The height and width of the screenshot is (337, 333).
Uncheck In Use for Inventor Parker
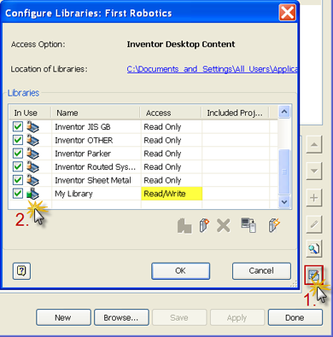pyautogui.click(x=18, y=154)
